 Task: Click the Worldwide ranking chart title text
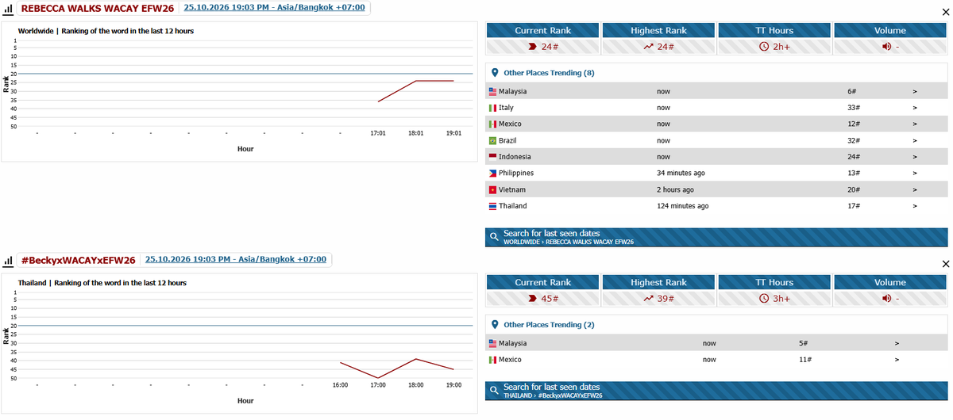pos(106,31)
